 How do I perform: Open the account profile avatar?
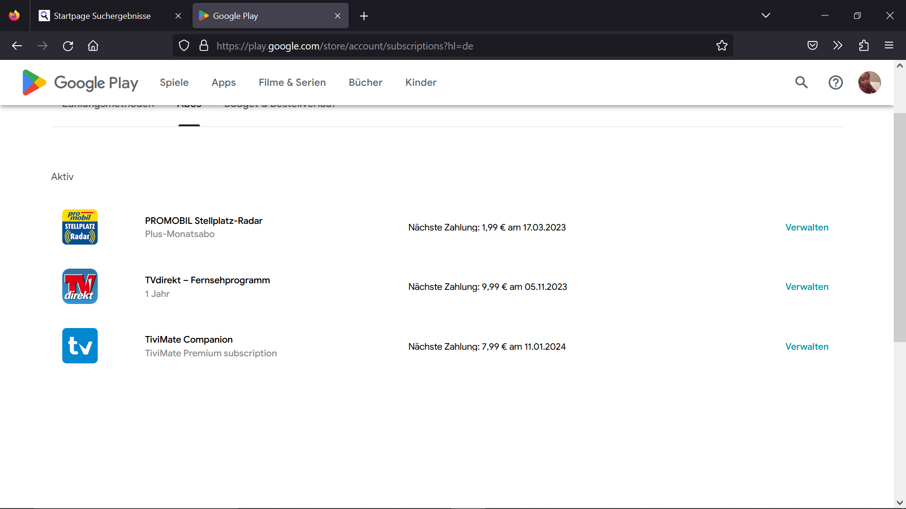point(869,82)
